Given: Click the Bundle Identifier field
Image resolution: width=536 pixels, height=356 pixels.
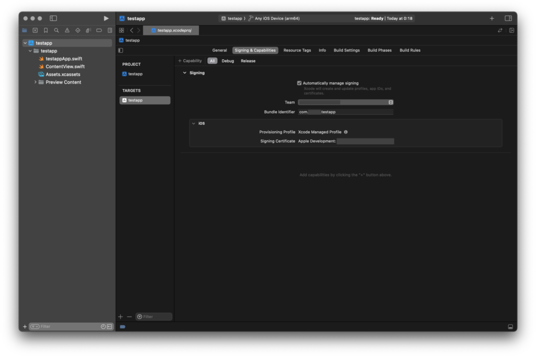Looking at the screenshot, I should tap(345, 112).
